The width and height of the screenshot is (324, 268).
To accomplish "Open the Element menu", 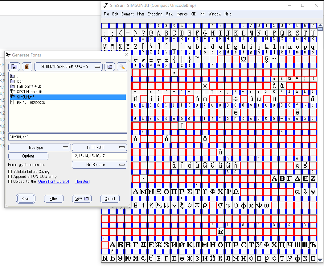I will coord(128,14).
